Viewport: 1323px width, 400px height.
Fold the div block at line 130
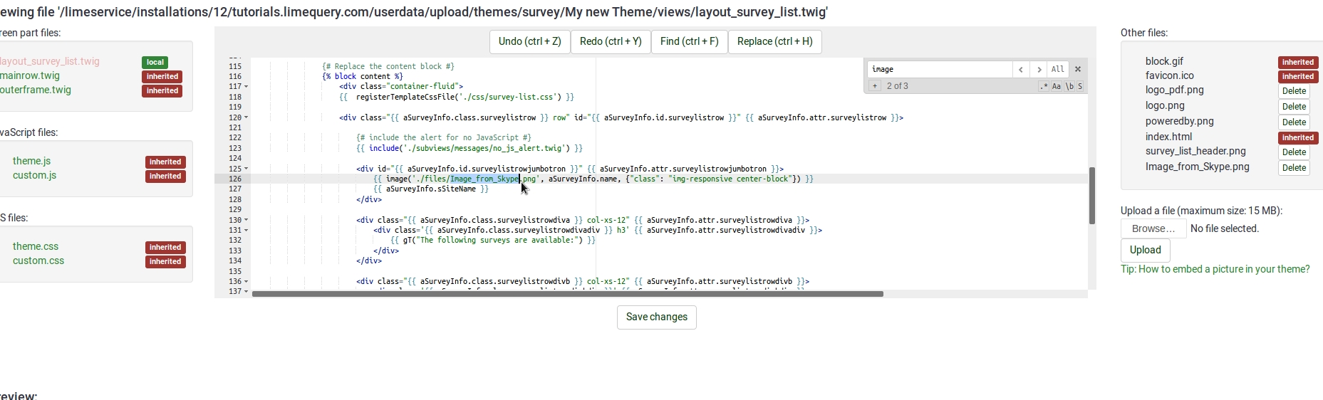247,220
